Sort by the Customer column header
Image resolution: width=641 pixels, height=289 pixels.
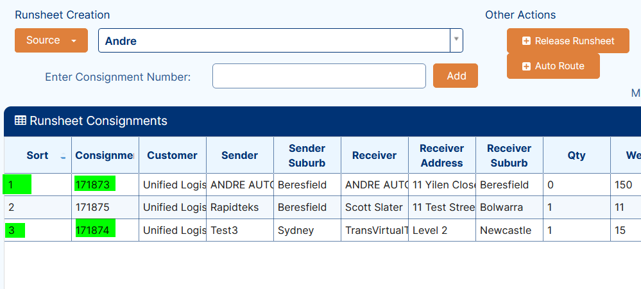click(x=172, y=155)
